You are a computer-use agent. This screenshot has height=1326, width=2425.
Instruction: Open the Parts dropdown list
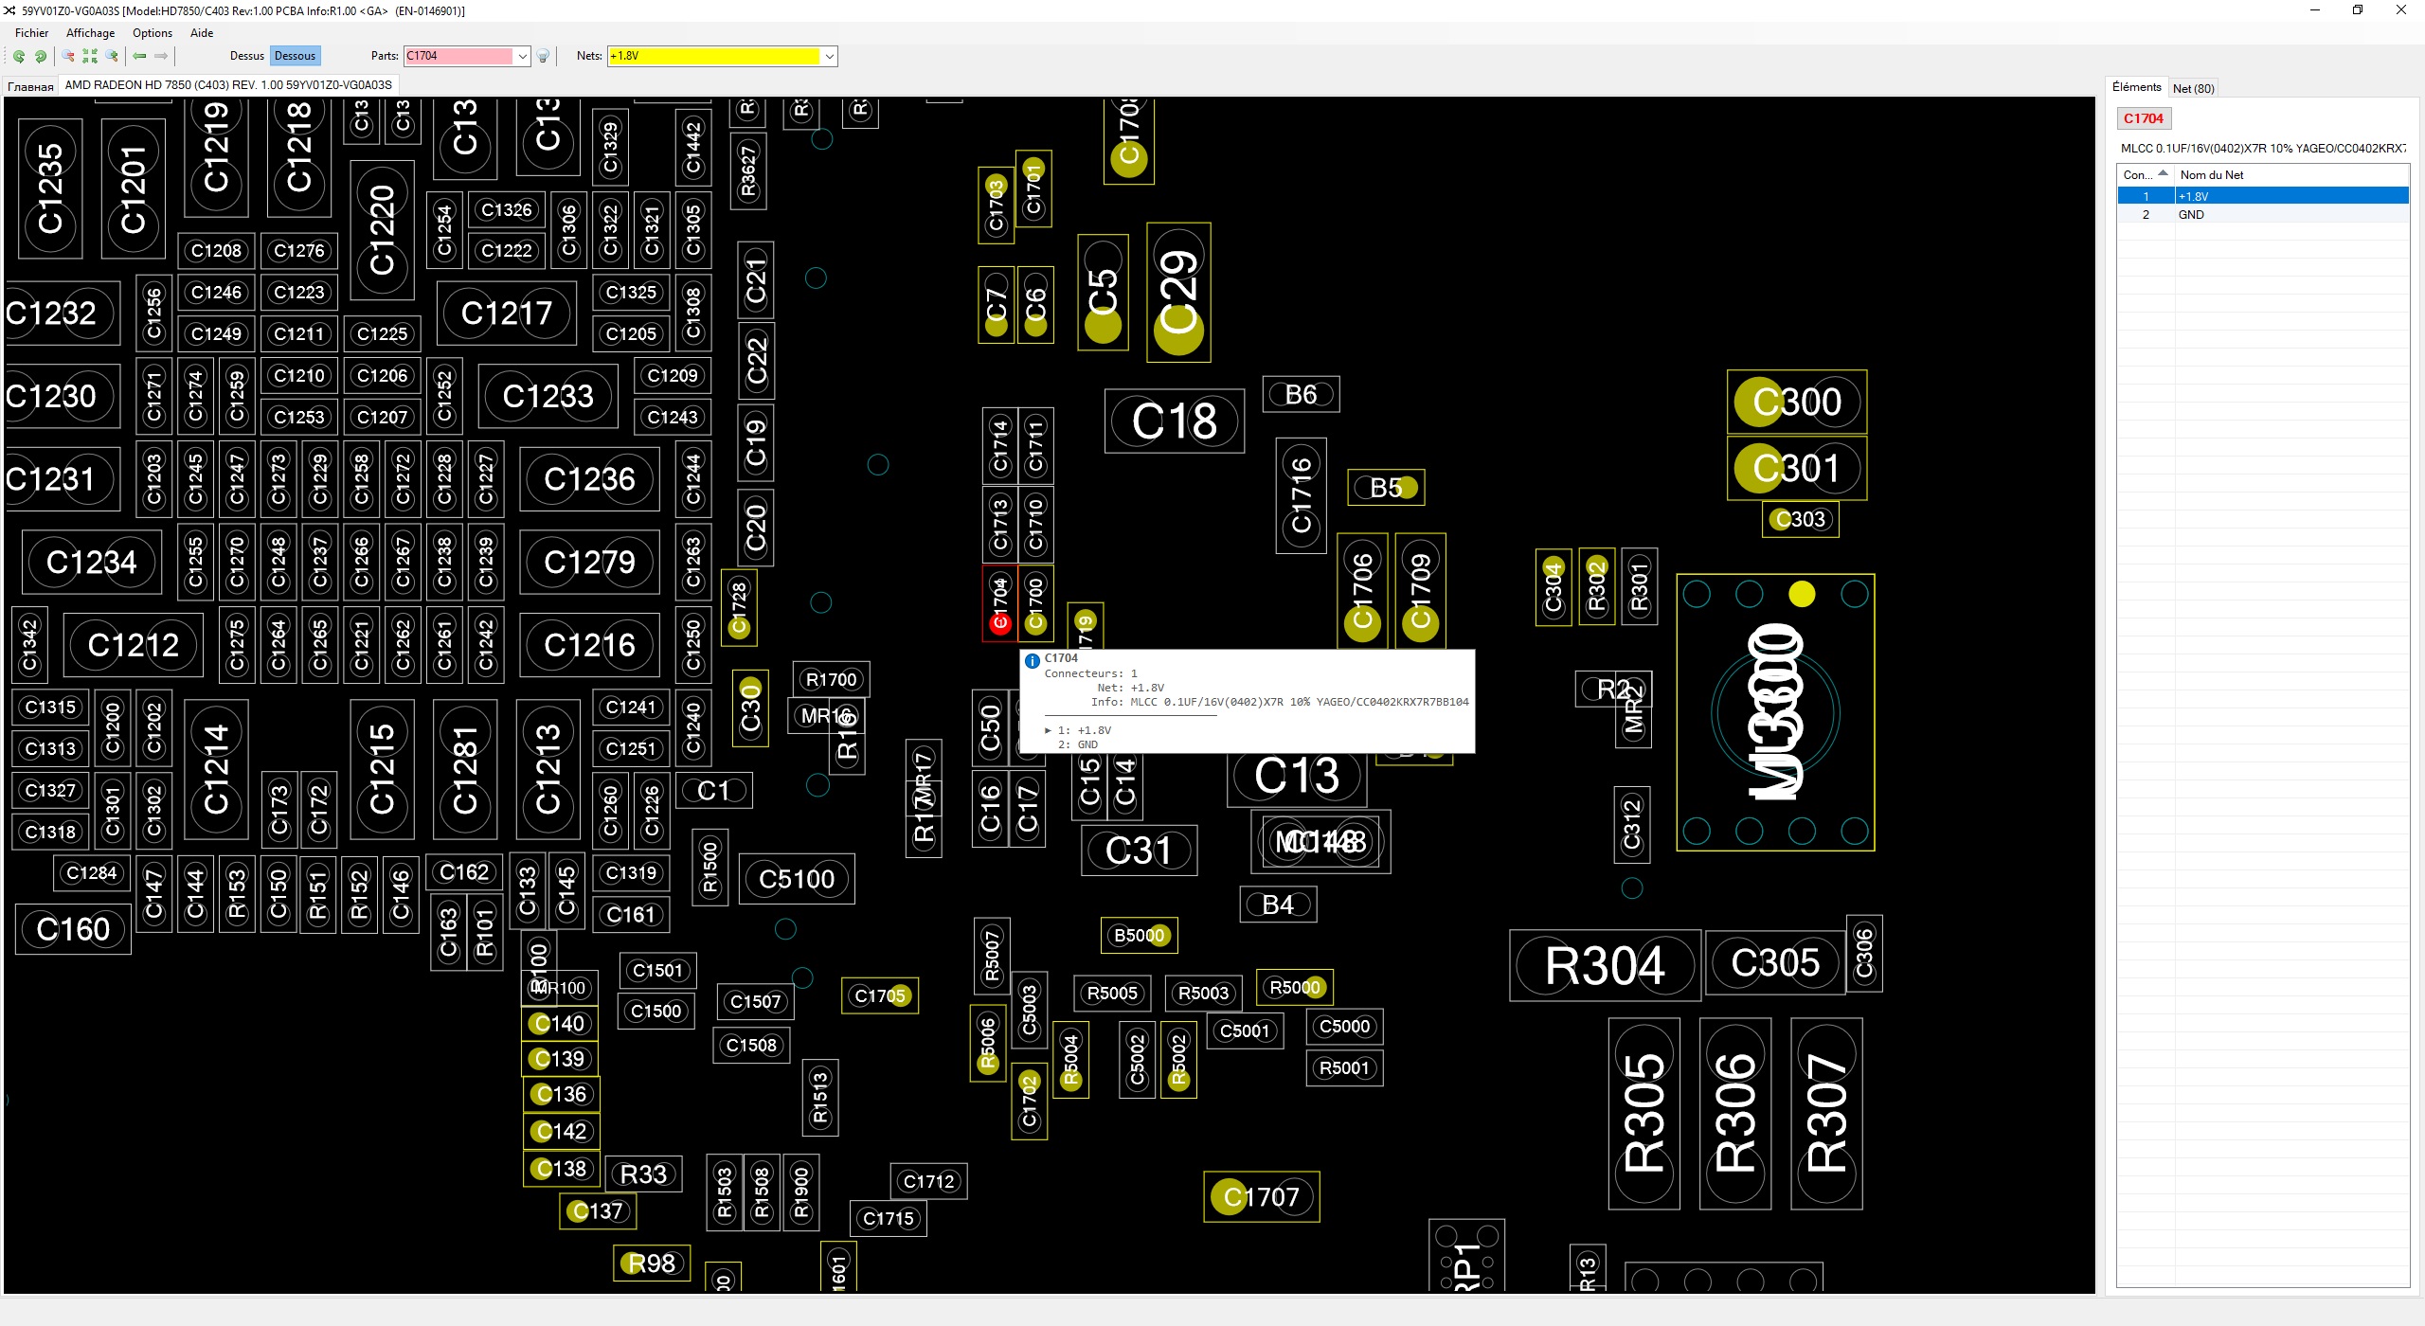[x=522, y=56]
